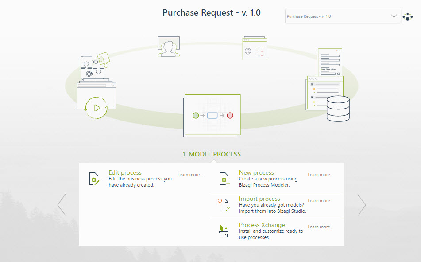Open the Define Forms step icon
421x262 pixels.
[329, 62]
